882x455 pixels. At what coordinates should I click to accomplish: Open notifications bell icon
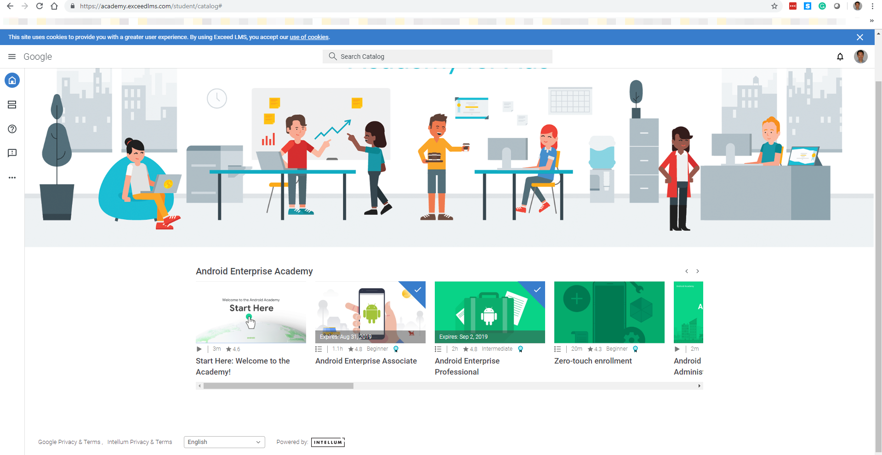tap(840, 57)
